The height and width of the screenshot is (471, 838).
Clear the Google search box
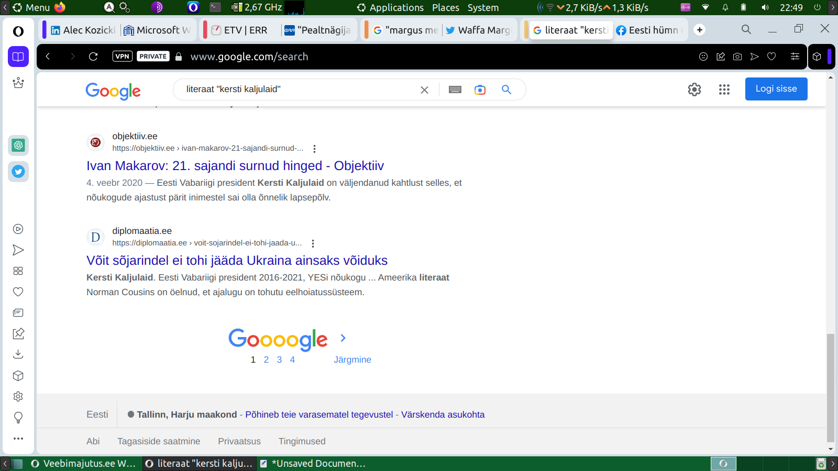tap(424, 90)
